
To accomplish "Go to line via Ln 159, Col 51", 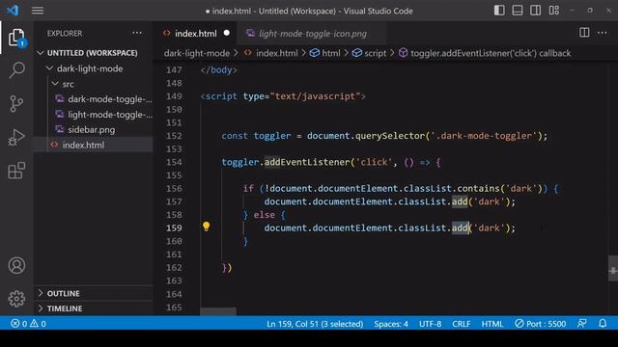I will click(315, 324).
